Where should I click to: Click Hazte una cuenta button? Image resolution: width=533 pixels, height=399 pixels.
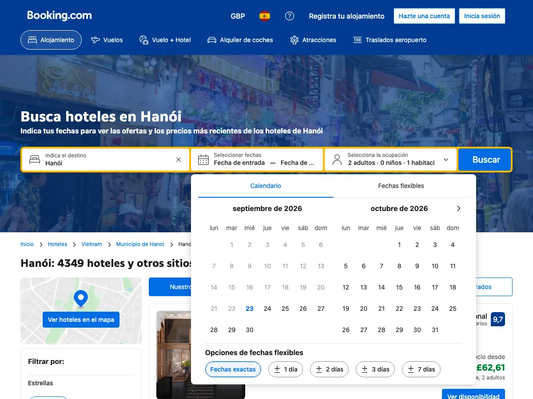[424, 16]
